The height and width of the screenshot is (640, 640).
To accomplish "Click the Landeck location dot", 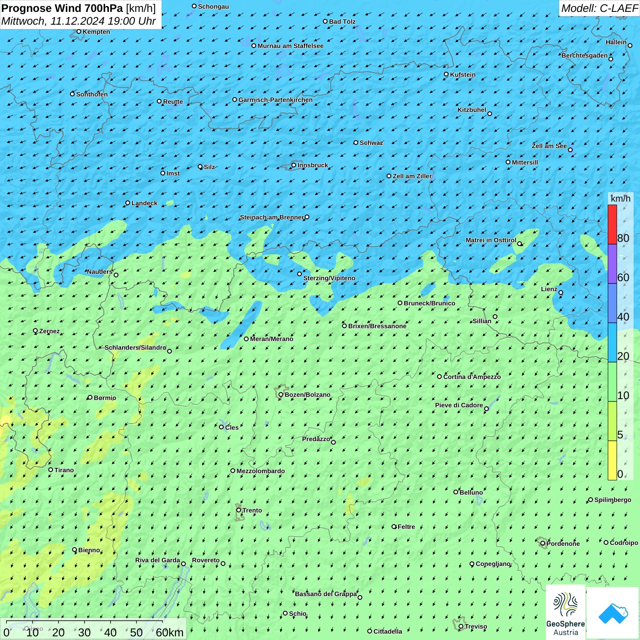I will click(128, 203).
